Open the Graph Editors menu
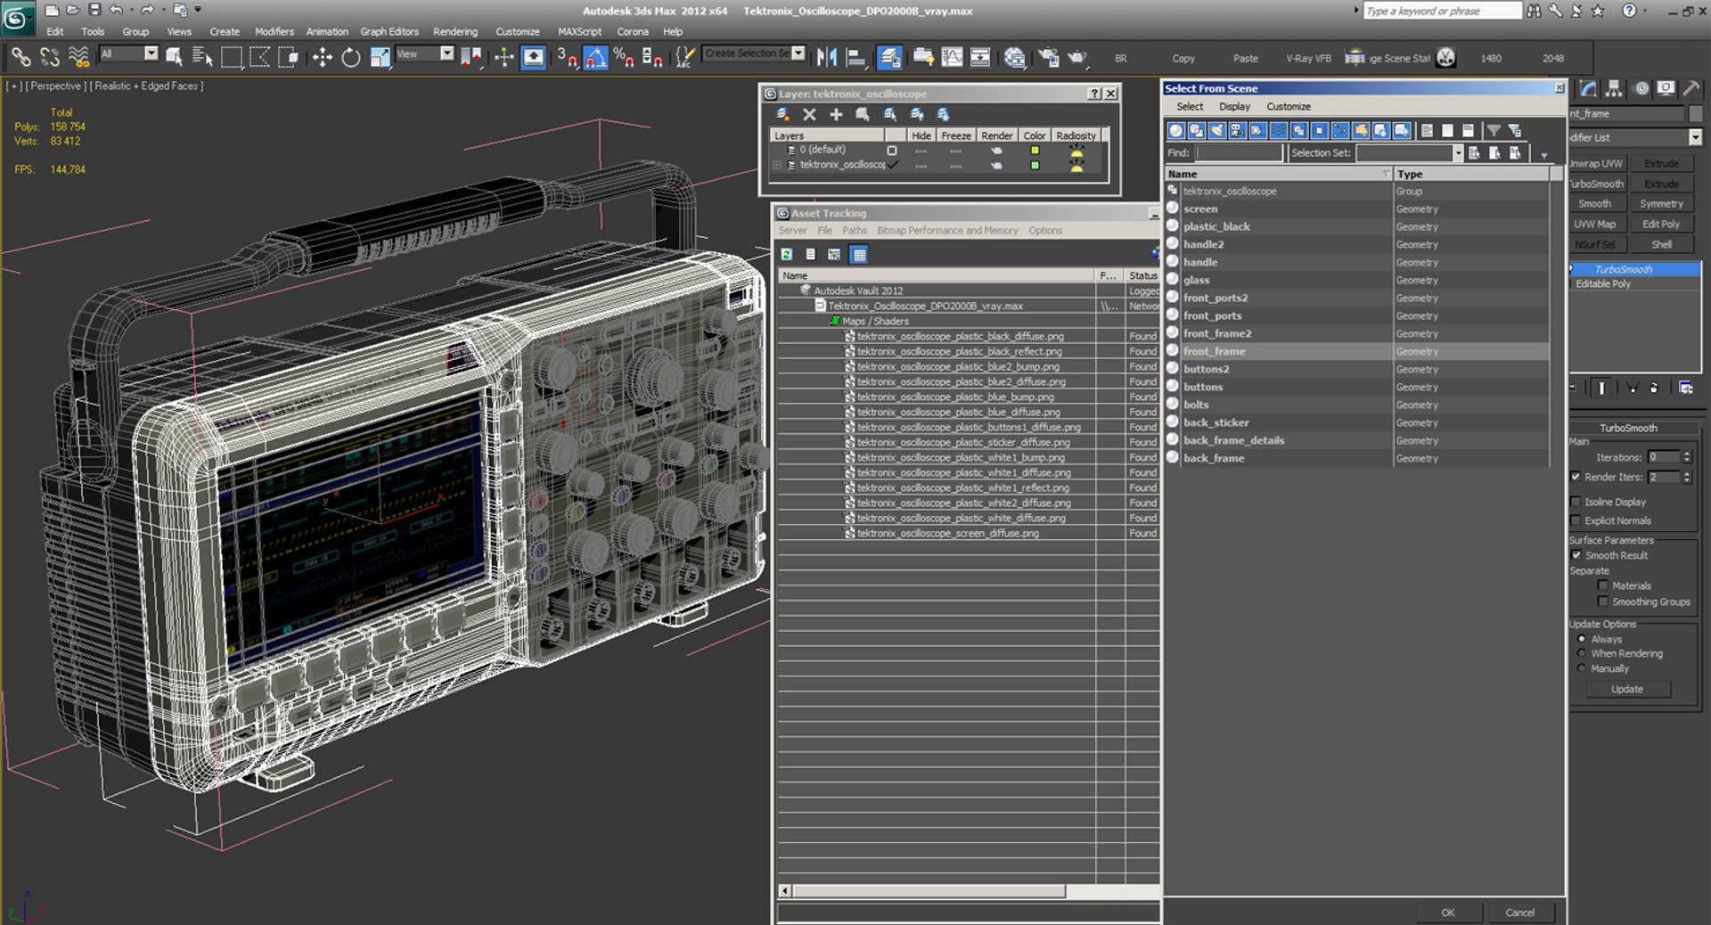This screenshot has height=925, width=1711. [389, 31]
